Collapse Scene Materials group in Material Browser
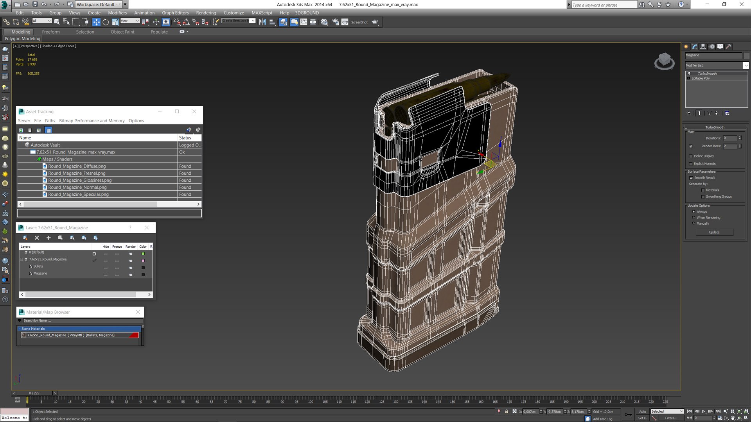The width and height of the screenshot is (751, 422). point(20,329)
